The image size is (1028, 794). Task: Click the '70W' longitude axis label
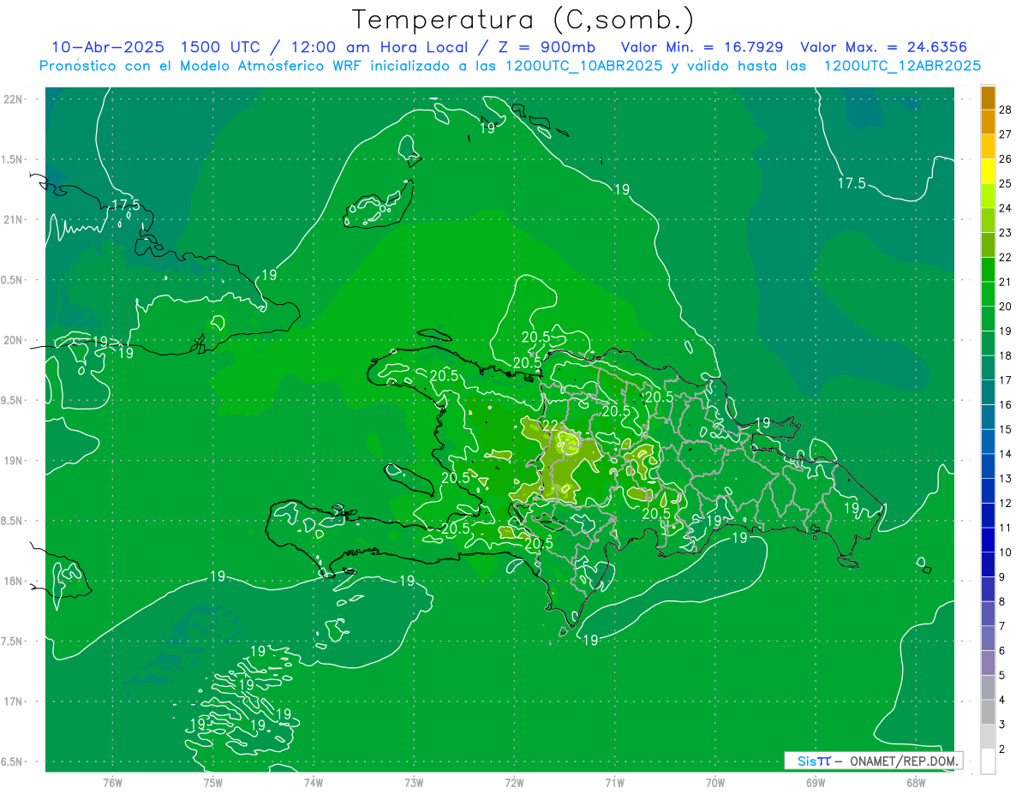tap(715, 783)
